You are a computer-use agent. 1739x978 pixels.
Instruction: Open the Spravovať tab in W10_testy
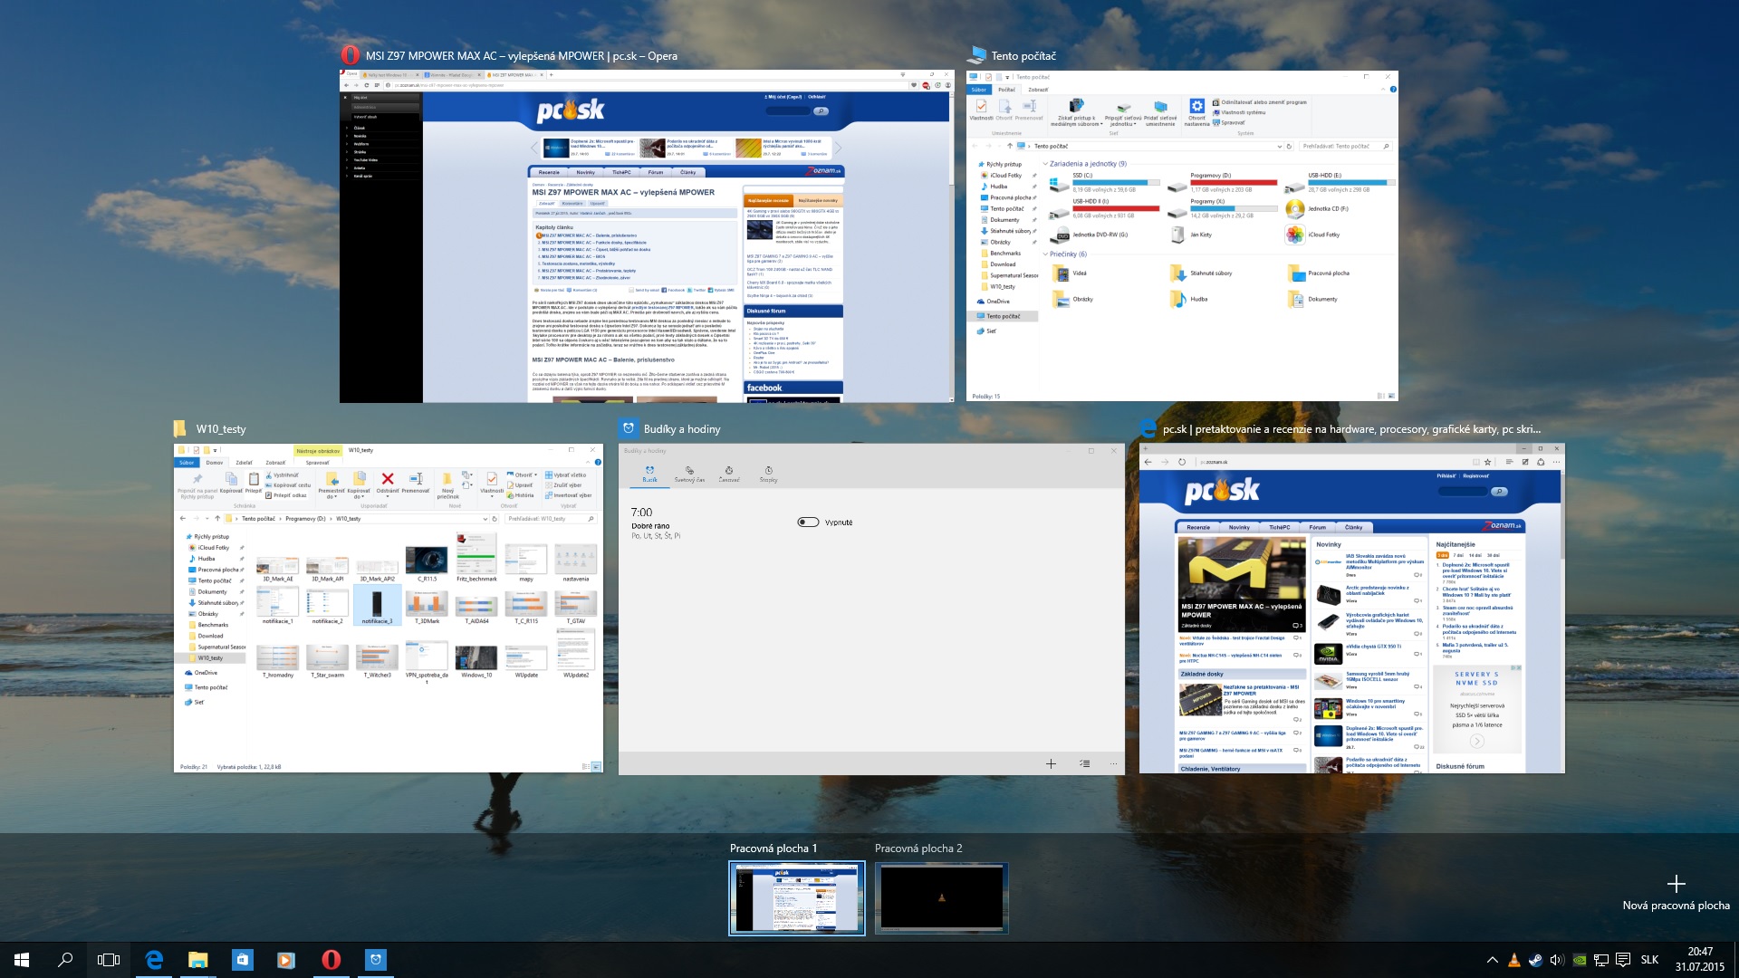click(317, 463)
